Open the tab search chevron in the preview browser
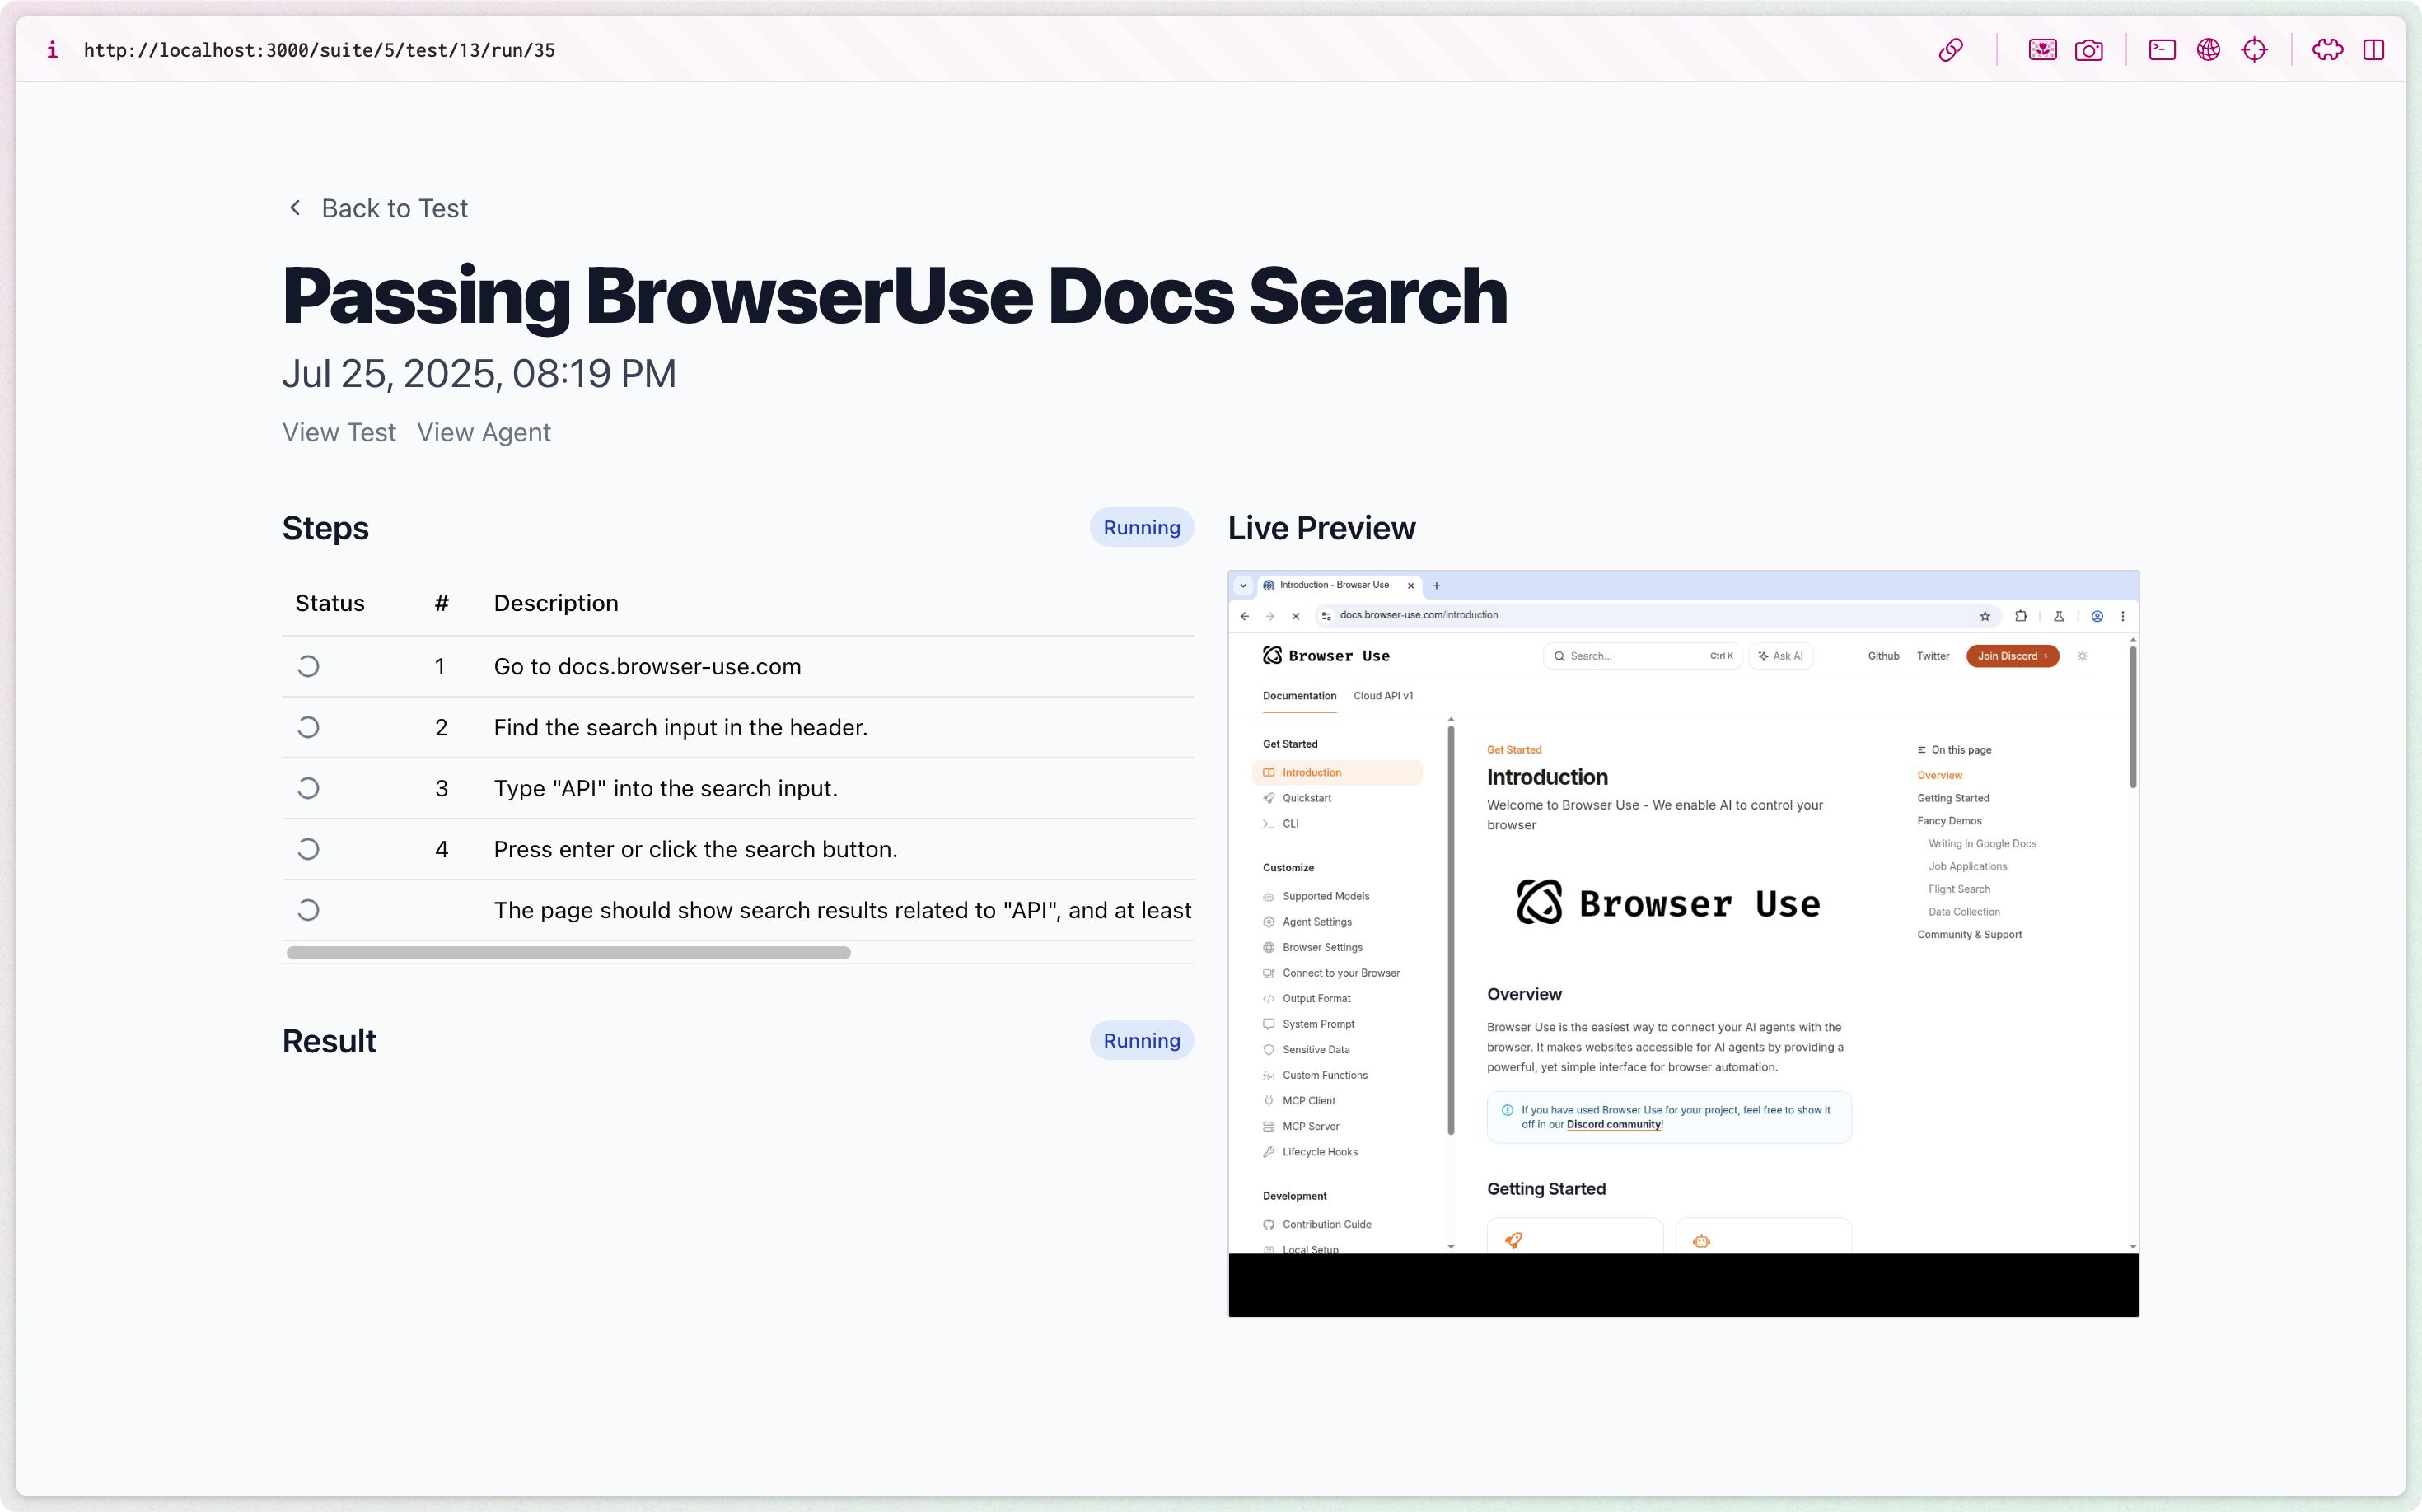Viewport: 2422px width, 1512px height. (1243, 585)
